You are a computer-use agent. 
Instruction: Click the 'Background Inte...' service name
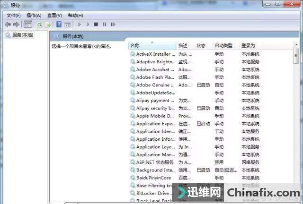click(156, 170)
